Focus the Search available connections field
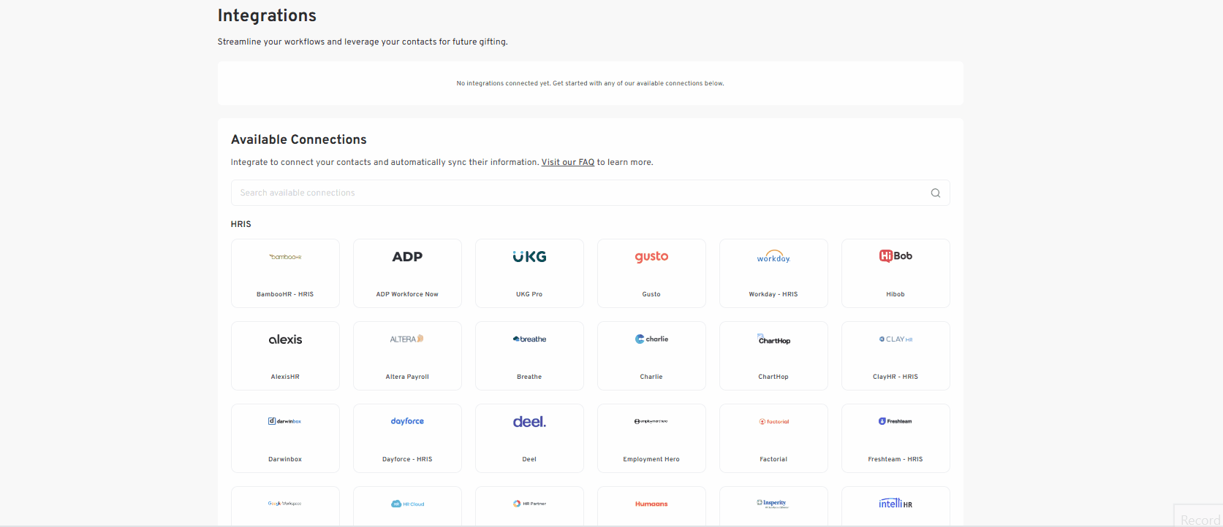This screenshot has width=1223, height=527. (590, 193)
